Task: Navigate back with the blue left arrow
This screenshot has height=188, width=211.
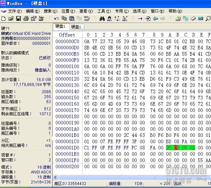Action: pyautogui.click(x=155, y=18)
